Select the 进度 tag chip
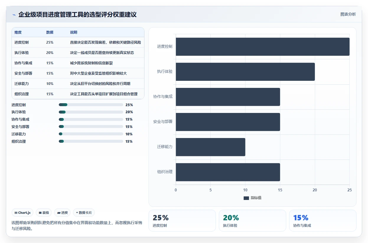 (62, 213)
